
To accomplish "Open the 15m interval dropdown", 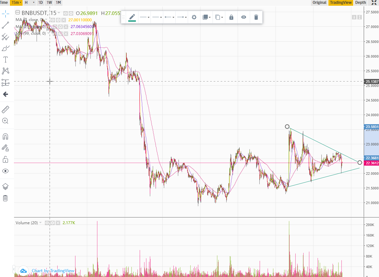I will tap(16, 3).
